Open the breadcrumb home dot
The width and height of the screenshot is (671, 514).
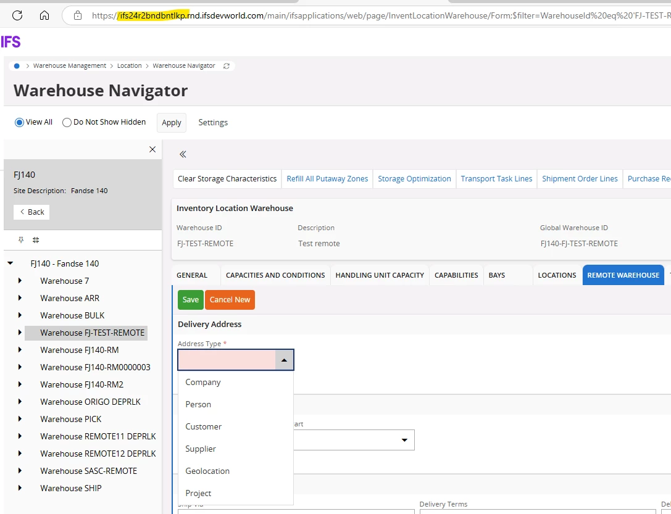[17, 66]
